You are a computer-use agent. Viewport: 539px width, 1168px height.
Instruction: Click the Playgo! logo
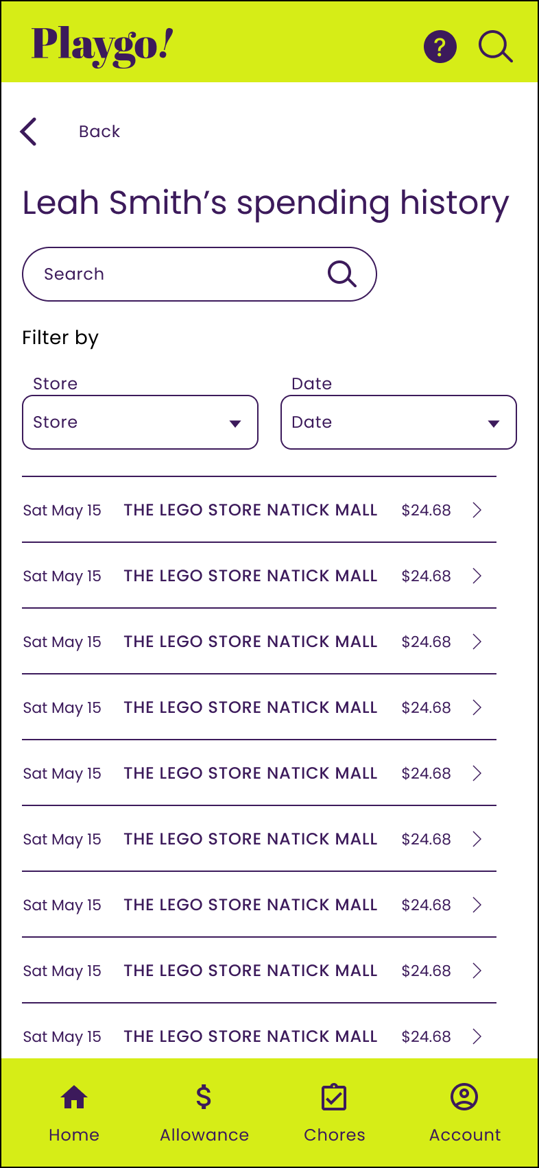(102, 47)
